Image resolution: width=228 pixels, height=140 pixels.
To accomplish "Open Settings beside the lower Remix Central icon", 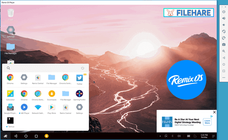I will (x=79, y=107).
